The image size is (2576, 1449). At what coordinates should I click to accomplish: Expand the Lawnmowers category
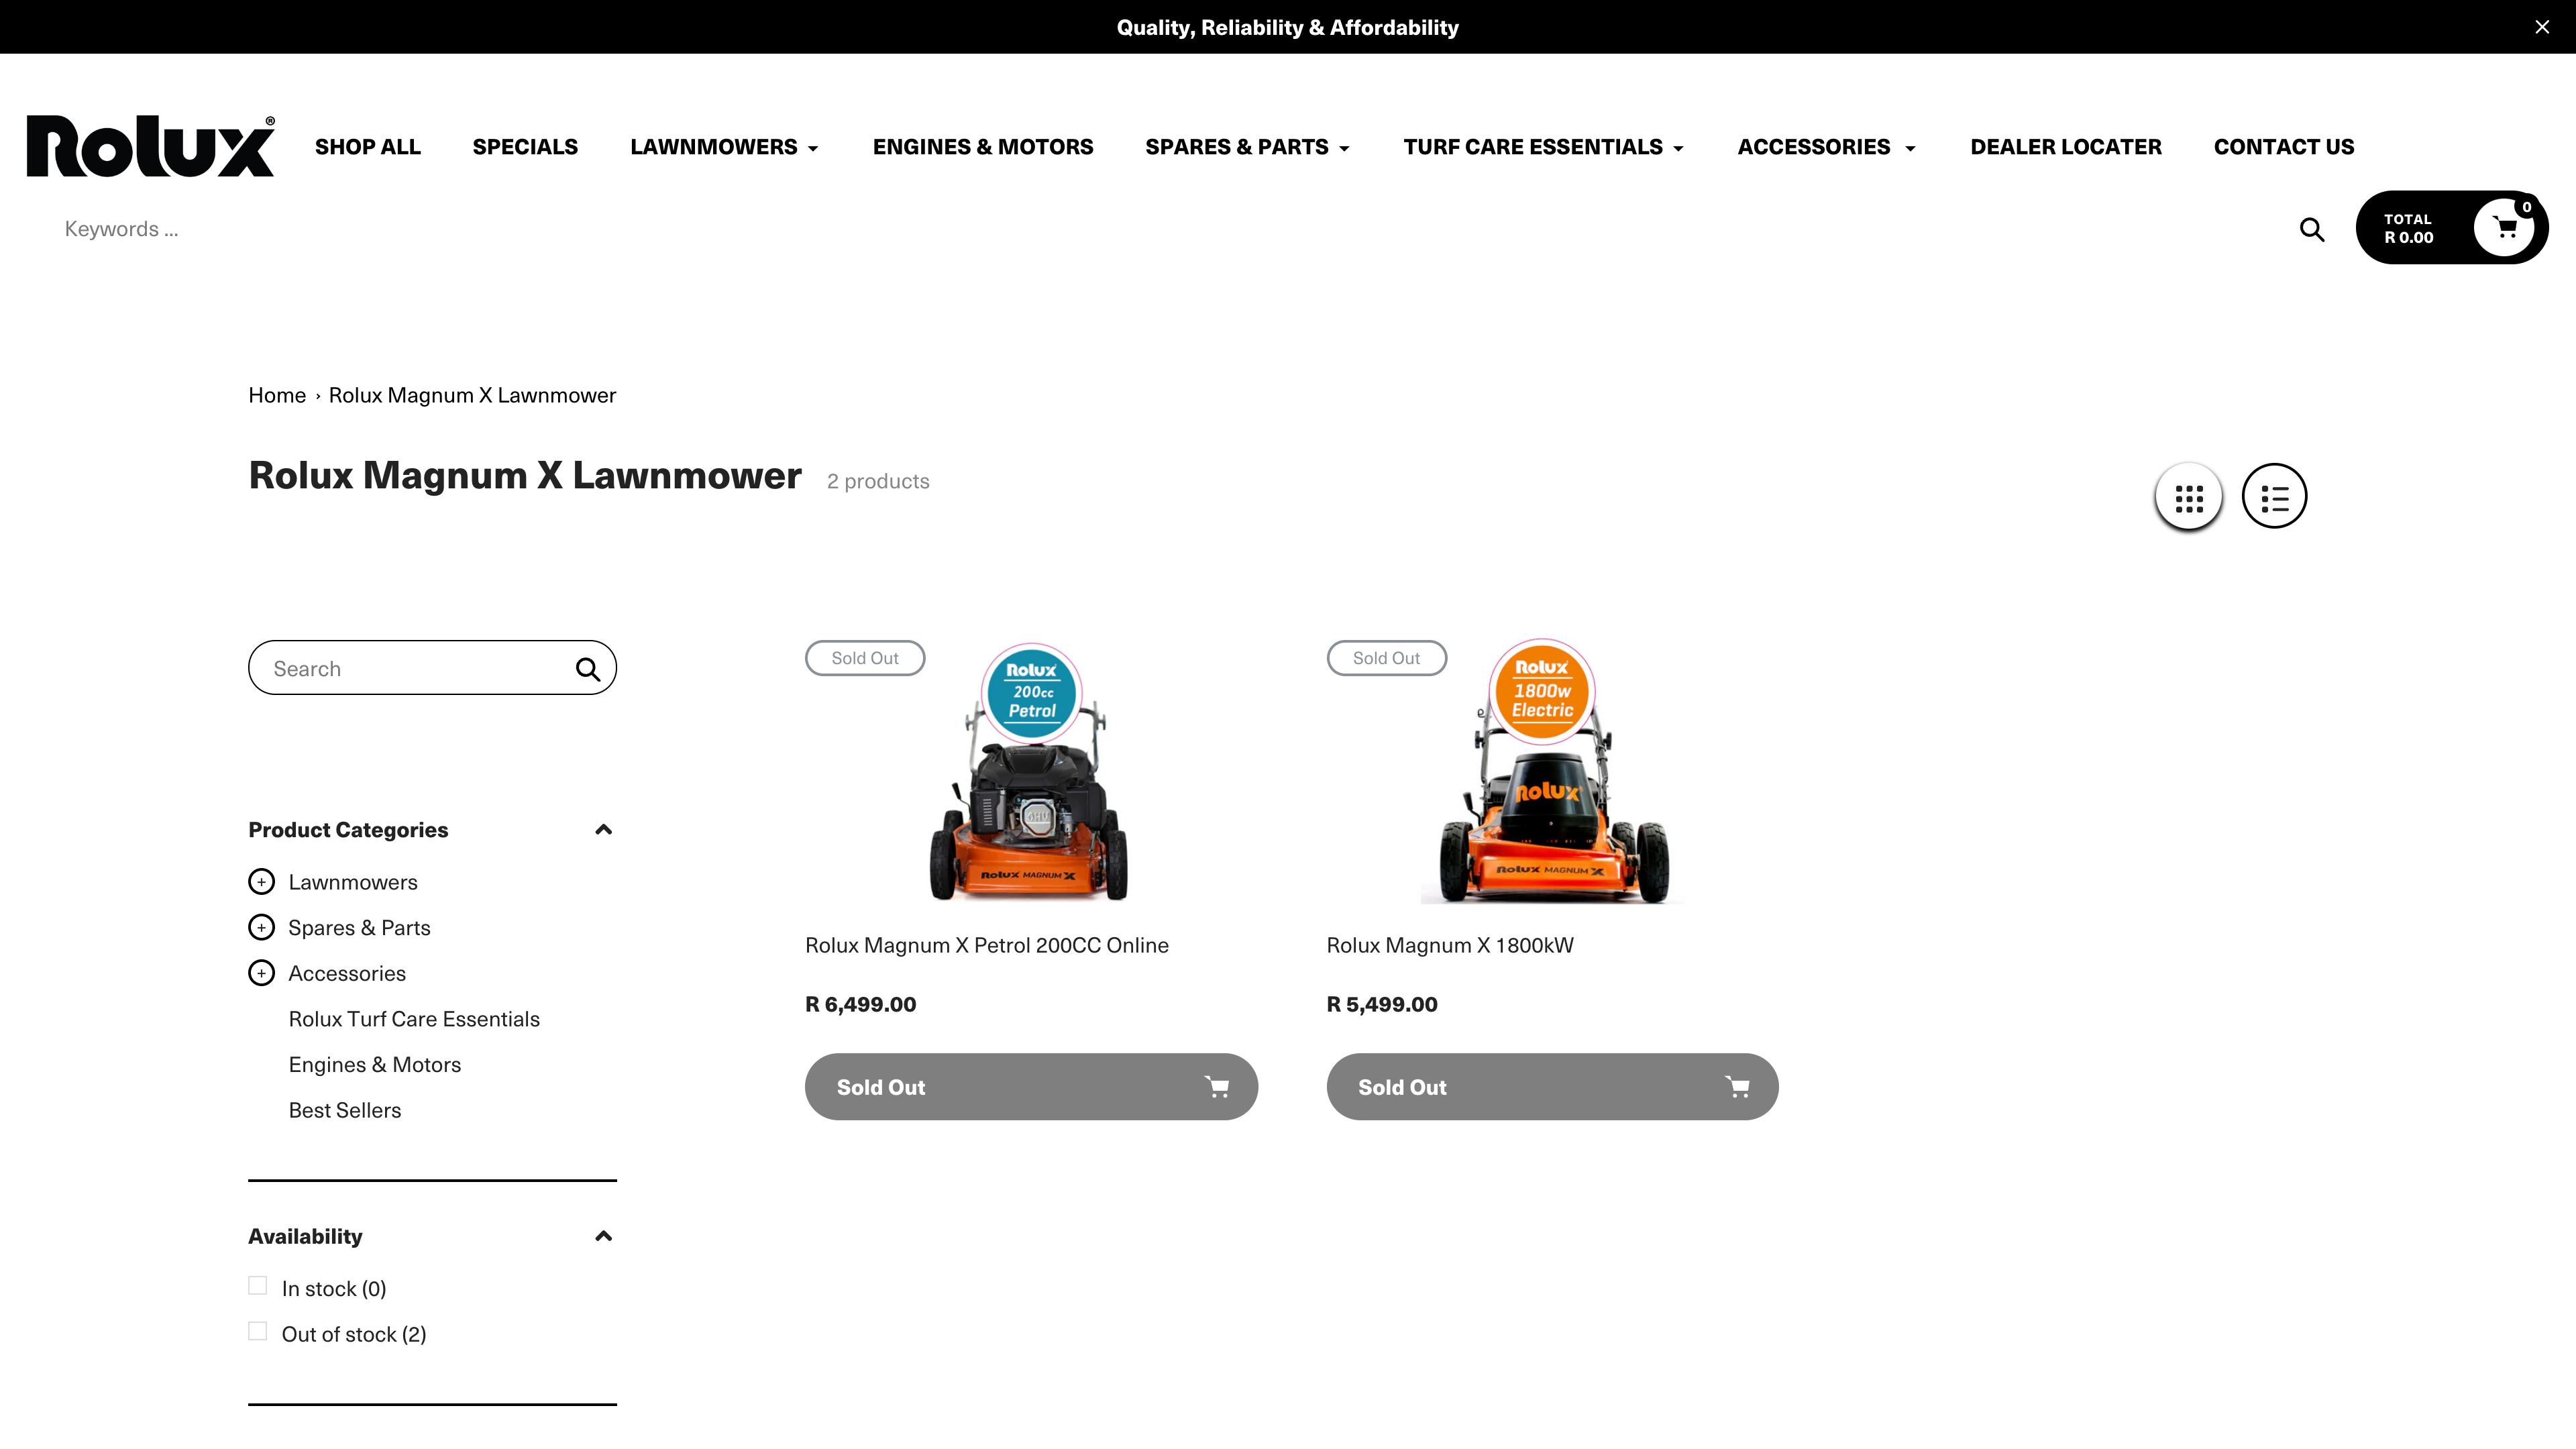pyautogui.click(x=261, y=881)
